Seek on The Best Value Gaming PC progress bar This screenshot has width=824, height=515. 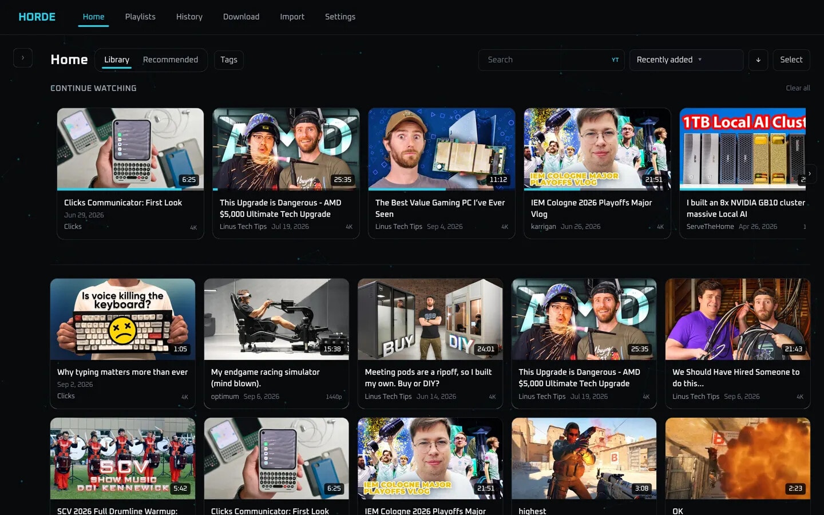[442, 189]
